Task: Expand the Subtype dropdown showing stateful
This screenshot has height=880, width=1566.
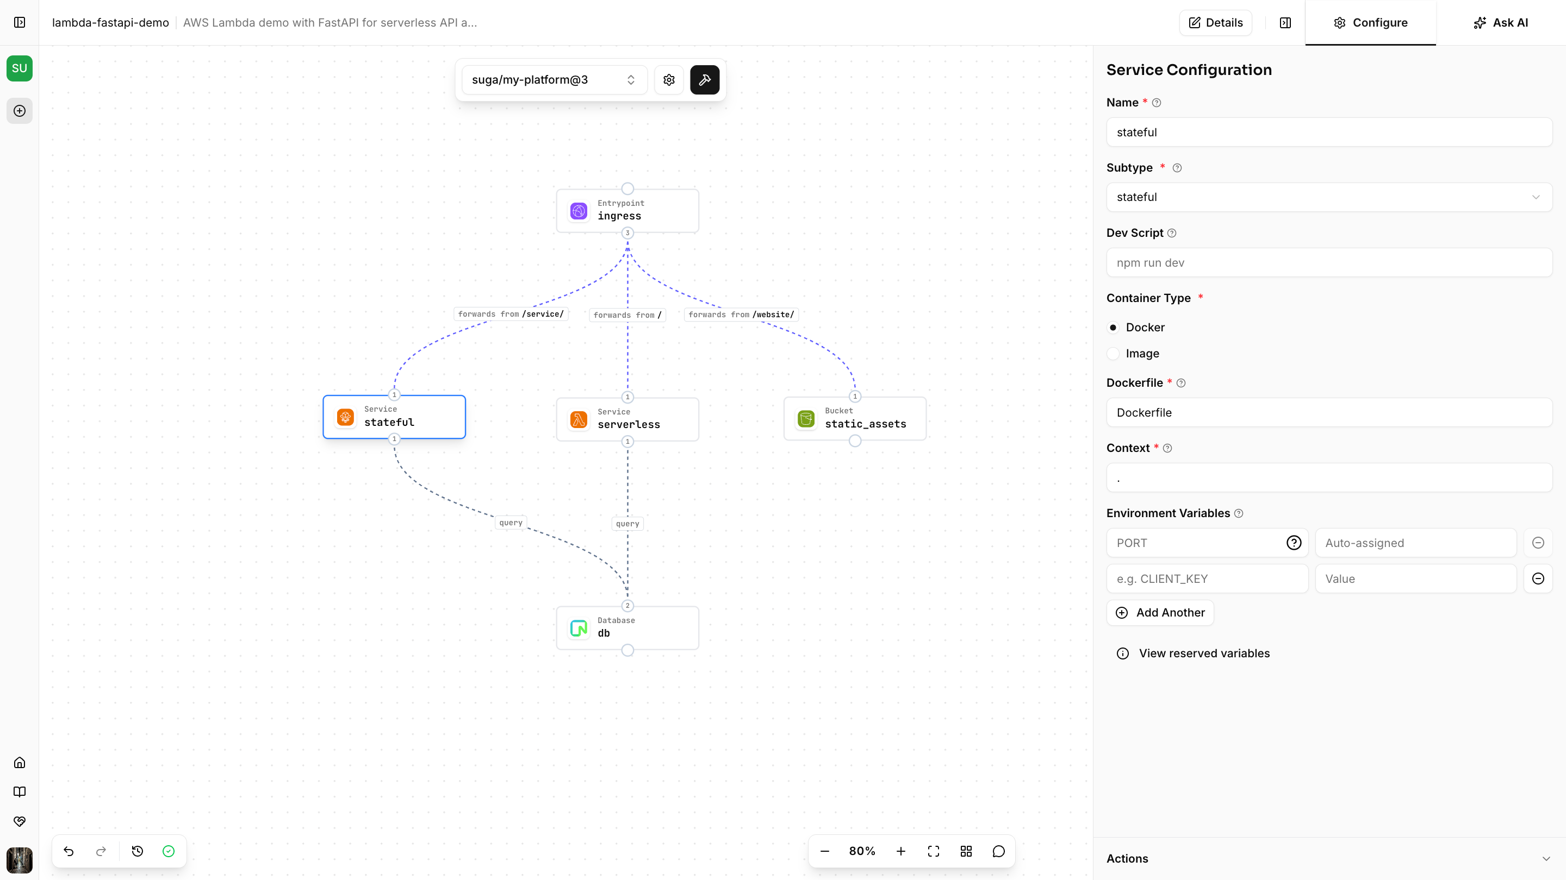Action: point(1329,197)
